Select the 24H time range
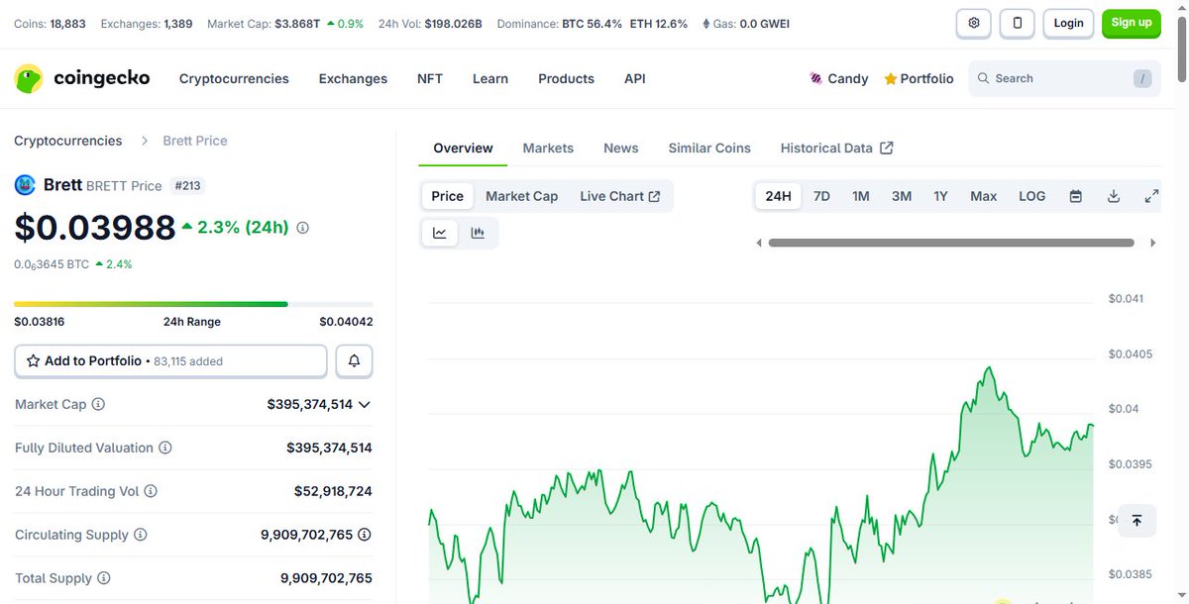 [x=779, y=196]
